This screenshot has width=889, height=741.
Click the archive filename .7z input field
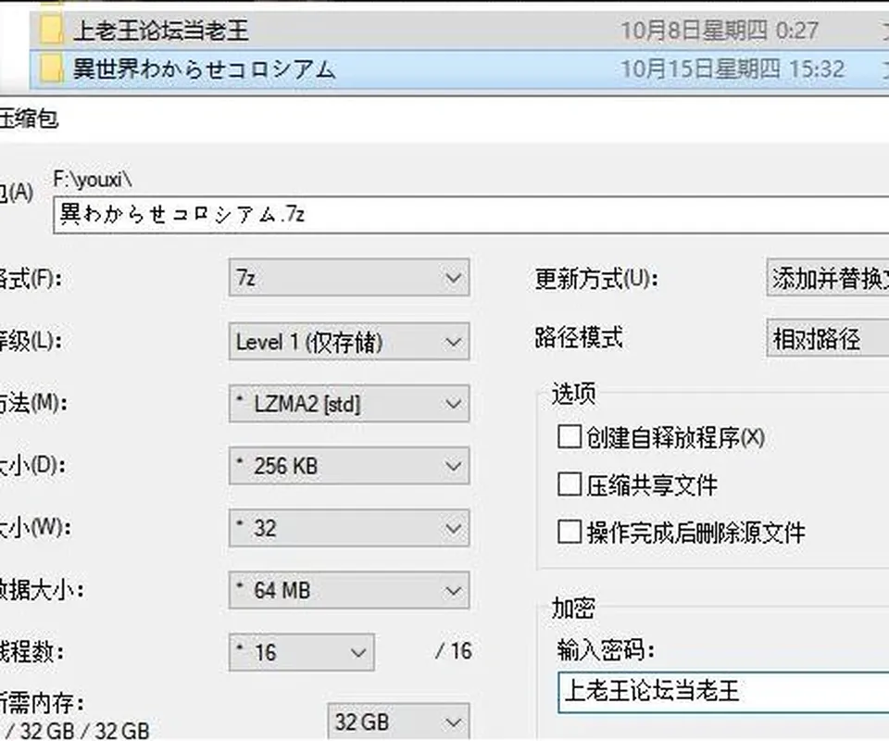pyautogui.click(x=471, y=215)
